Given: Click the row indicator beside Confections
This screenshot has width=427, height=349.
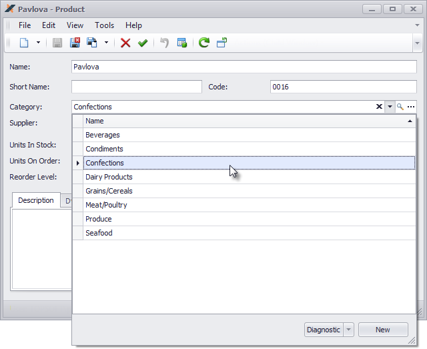Looking at the screenshot, I should click(78, 163).
